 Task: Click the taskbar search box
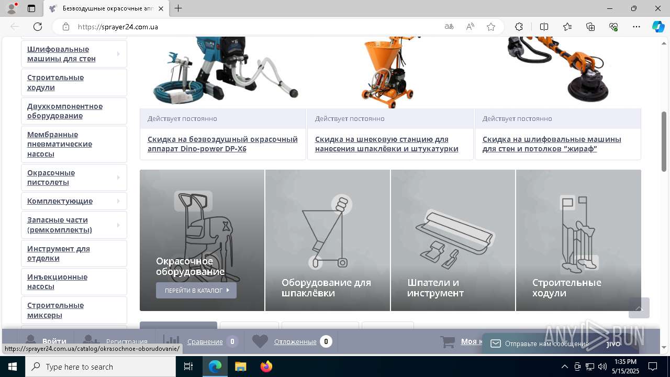(100, 367)
